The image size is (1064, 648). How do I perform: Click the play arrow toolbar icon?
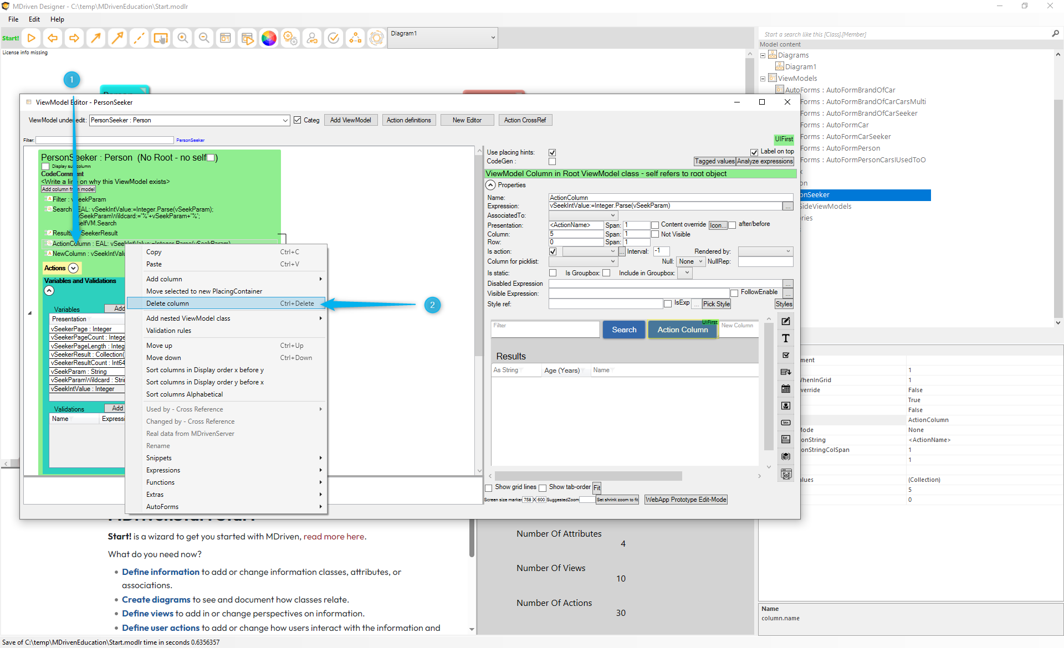32,38
